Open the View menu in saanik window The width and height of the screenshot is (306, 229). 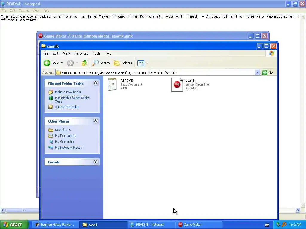click(x=66, y=53)
